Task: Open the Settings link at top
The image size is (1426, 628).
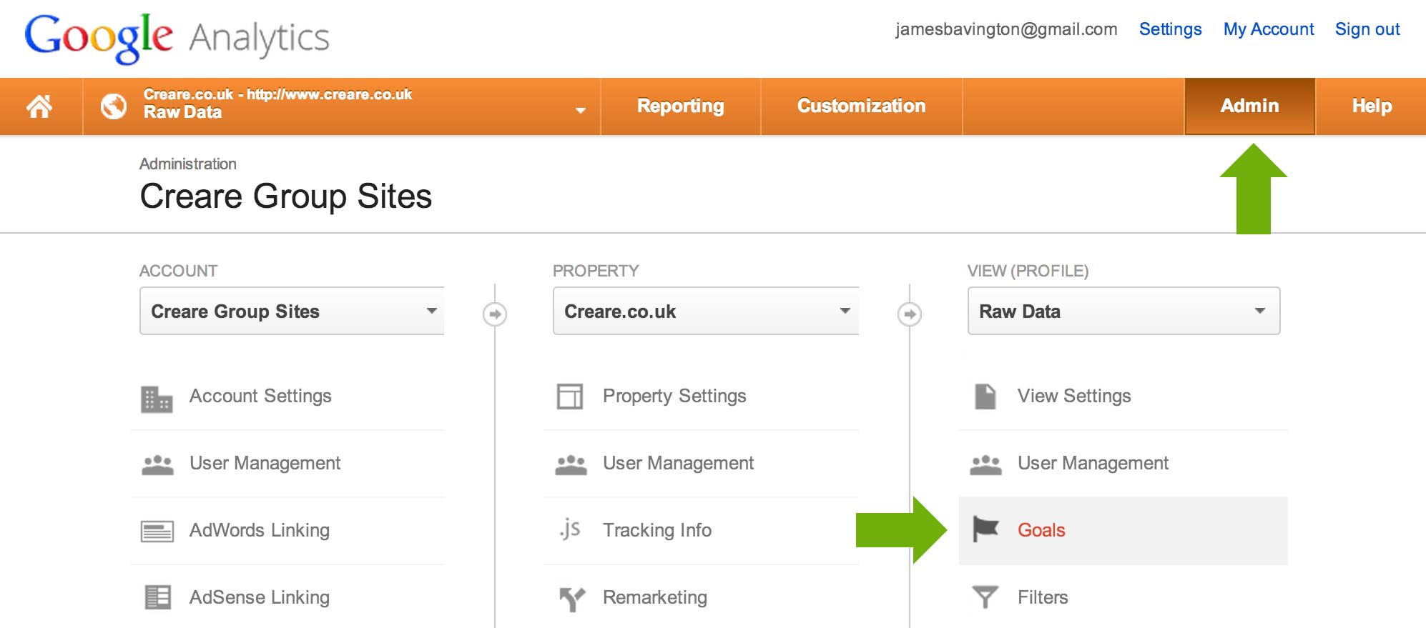Action: coord(1170,29)
